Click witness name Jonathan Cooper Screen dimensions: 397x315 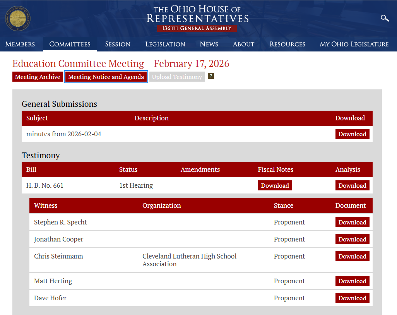click(58, 239)
